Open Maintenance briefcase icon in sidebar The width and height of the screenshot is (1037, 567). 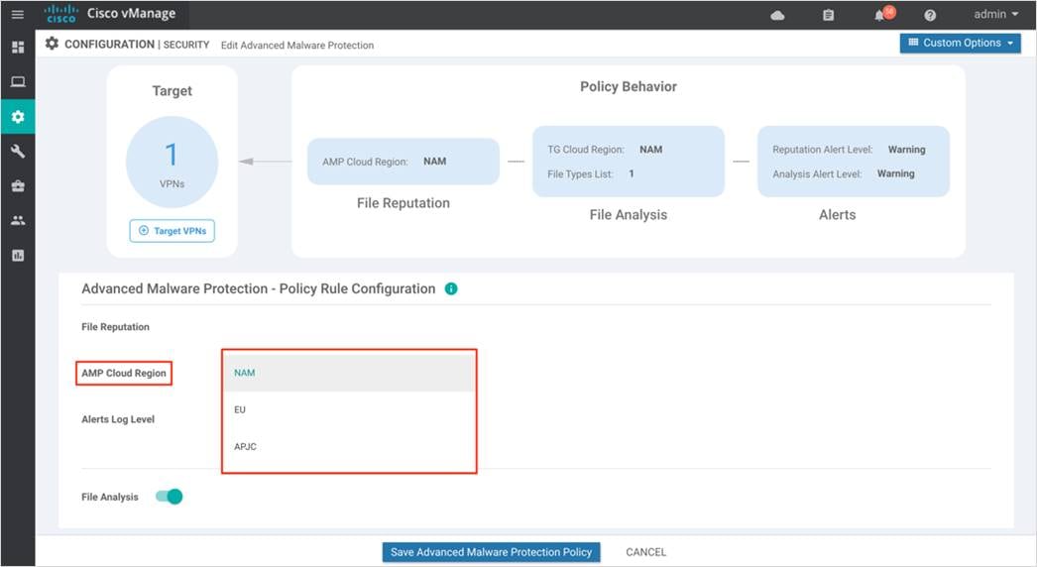click(18, 186)
